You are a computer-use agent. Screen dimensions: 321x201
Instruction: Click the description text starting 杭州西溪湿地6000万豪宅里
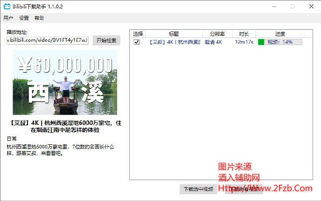(60, 150)
